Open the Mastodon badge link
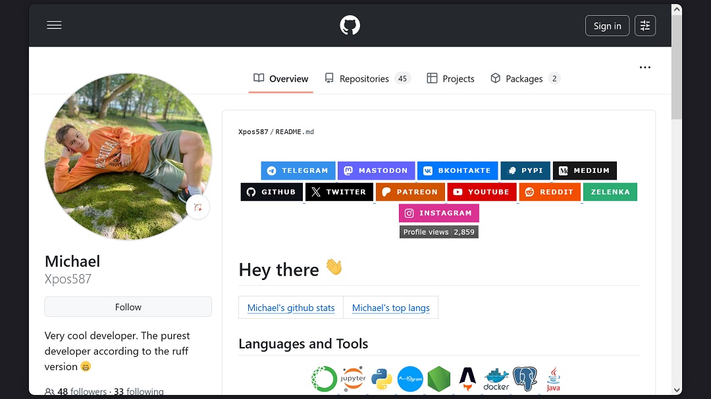711x399 pixels. [x=377, y=171]
